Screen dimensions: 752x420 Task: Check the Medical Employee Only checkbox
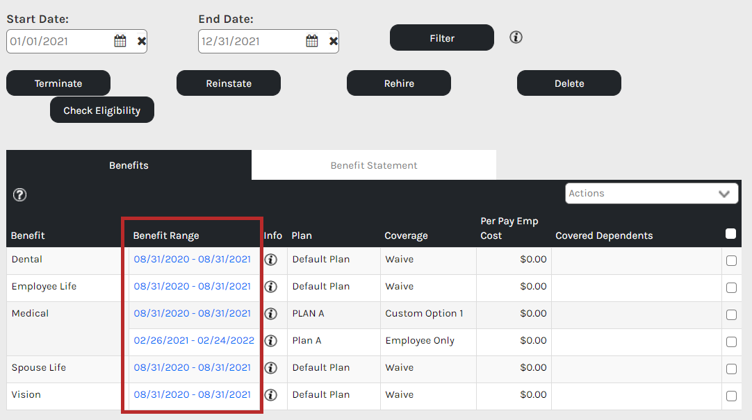click(731, 342)
